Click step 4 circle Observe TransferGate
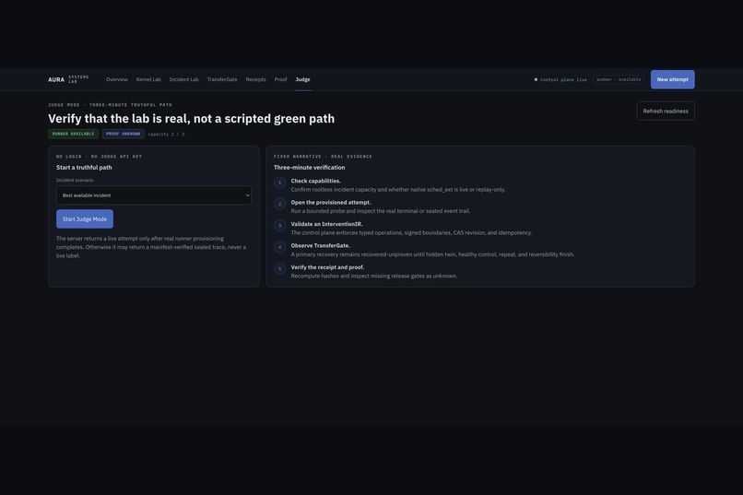 [x=279, y=247]
